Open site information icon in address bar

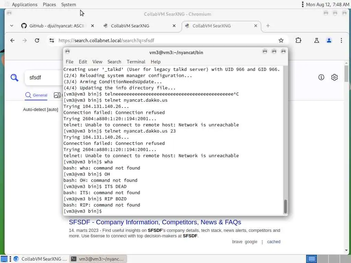[52, 40]
